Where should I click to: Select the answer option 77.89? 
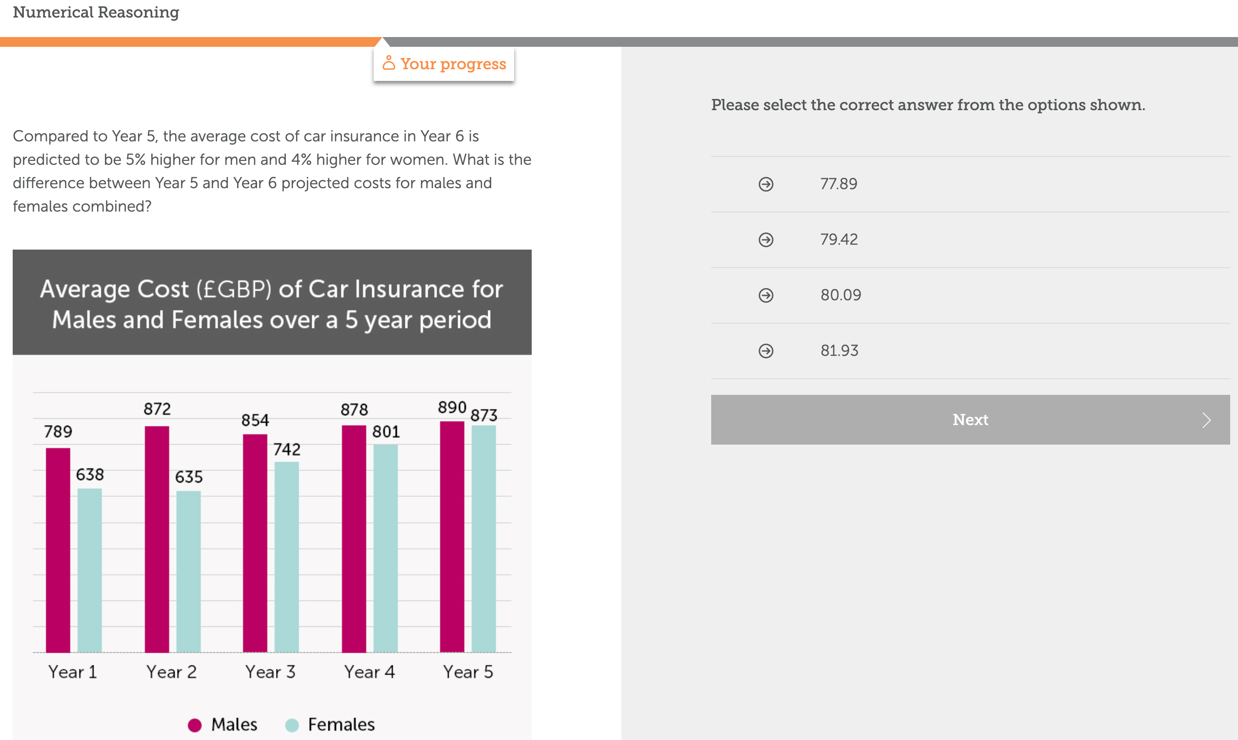[839, 184]
